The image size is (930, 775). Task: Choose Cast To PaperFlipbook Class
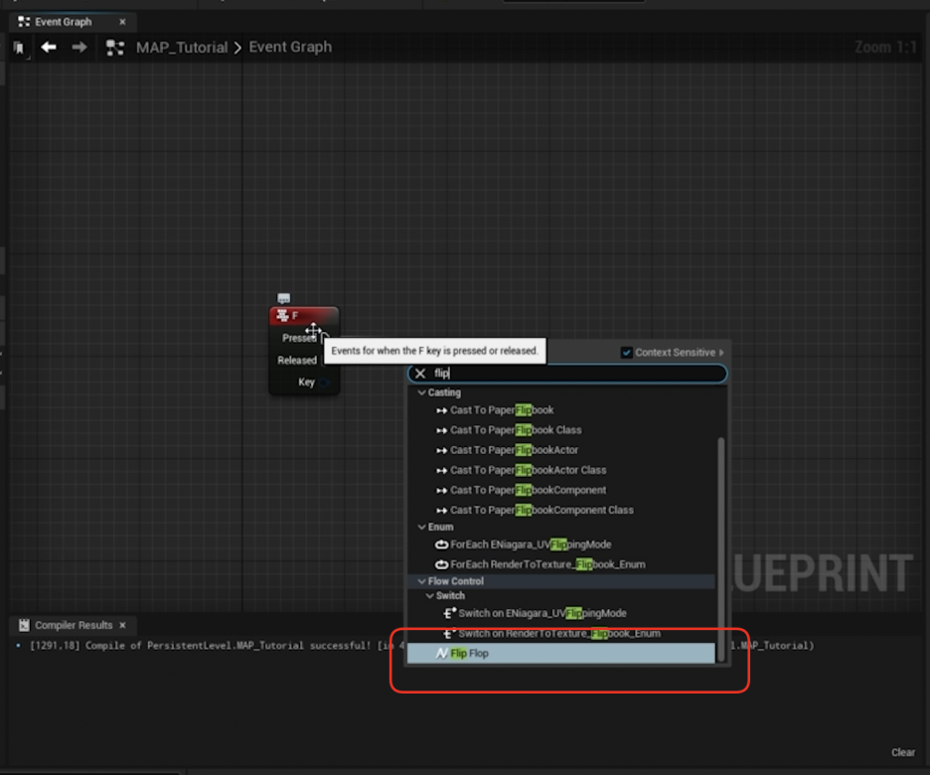click(516, 430)
